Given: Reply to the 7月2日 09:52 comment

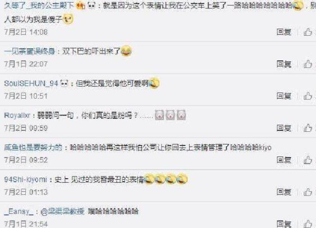Looking at the screenshot, I should 284,160.
